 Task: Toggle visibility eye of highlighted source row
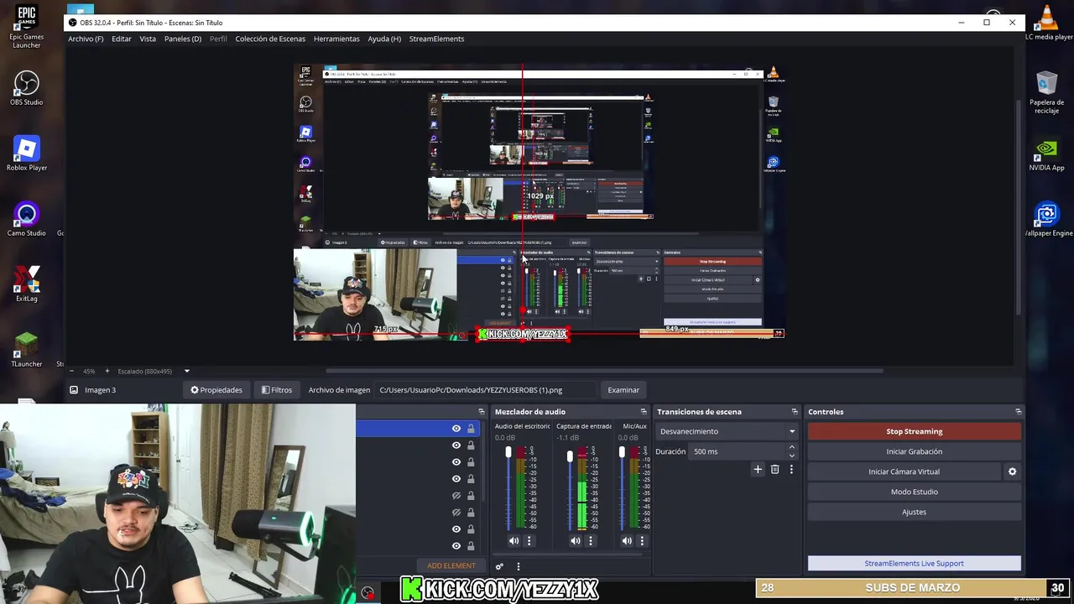tap(456, 429)
